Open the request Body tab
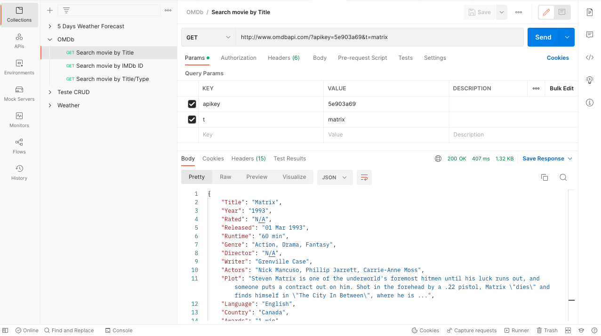 pyautogui.click(x=320, y=58)
